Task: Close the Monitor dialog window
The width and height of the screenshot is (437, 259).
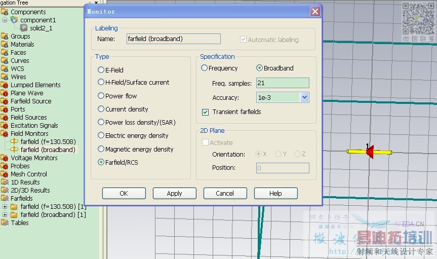Action: tap(315, 12)
